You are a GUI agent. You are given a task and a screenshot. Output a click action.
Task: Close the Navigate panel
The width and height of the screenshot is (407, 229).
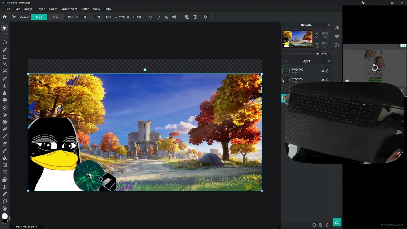(x=329, y=25)
